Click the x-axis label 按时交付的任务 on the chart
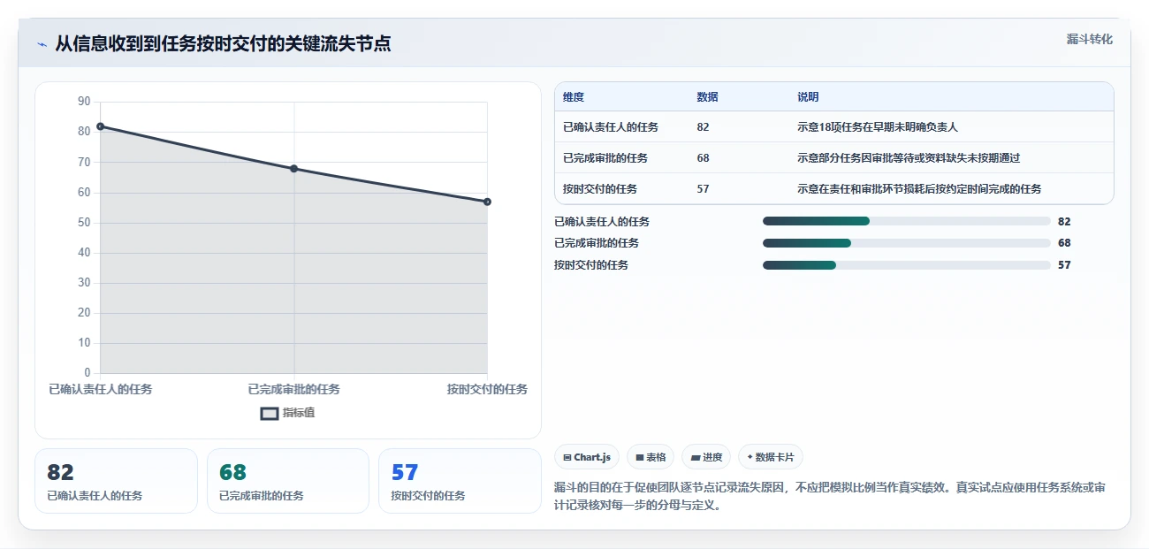This screenshot has width=1149, height=549. click(x=487, y=389)
